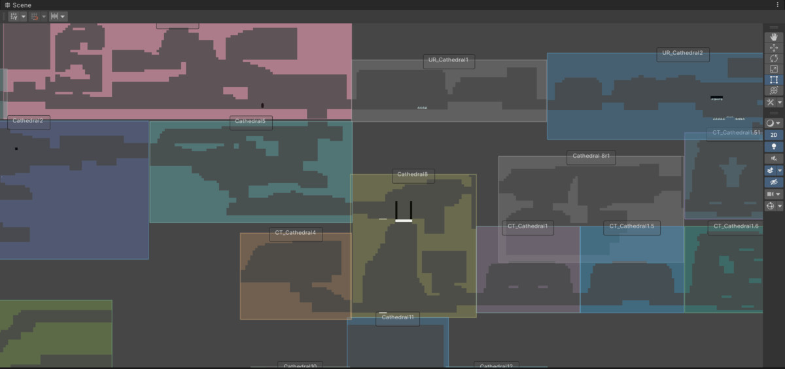Select the Cathedral11 room label
The width and height of the screenshot is (785, 369).
tap(398, 318)
